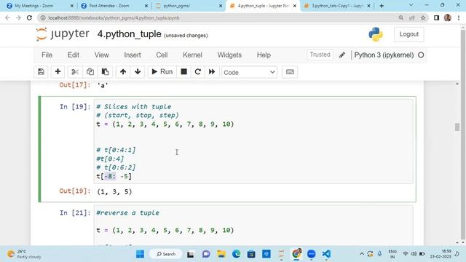Open the File menu
Image resolution: width=466 pixels, height=262 pixels.
pyautogui.click(x=47, y=55)
